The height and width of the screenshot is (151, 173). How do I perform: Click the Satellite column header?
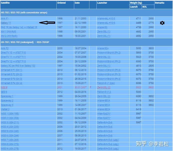[x=5, y=3]
